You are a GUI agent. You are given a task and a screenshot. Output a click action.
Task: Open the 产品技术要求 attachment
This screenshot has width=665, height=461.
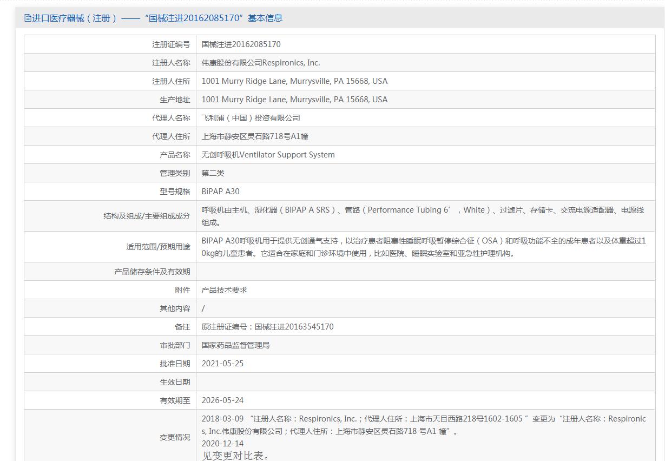coord(224,290)
